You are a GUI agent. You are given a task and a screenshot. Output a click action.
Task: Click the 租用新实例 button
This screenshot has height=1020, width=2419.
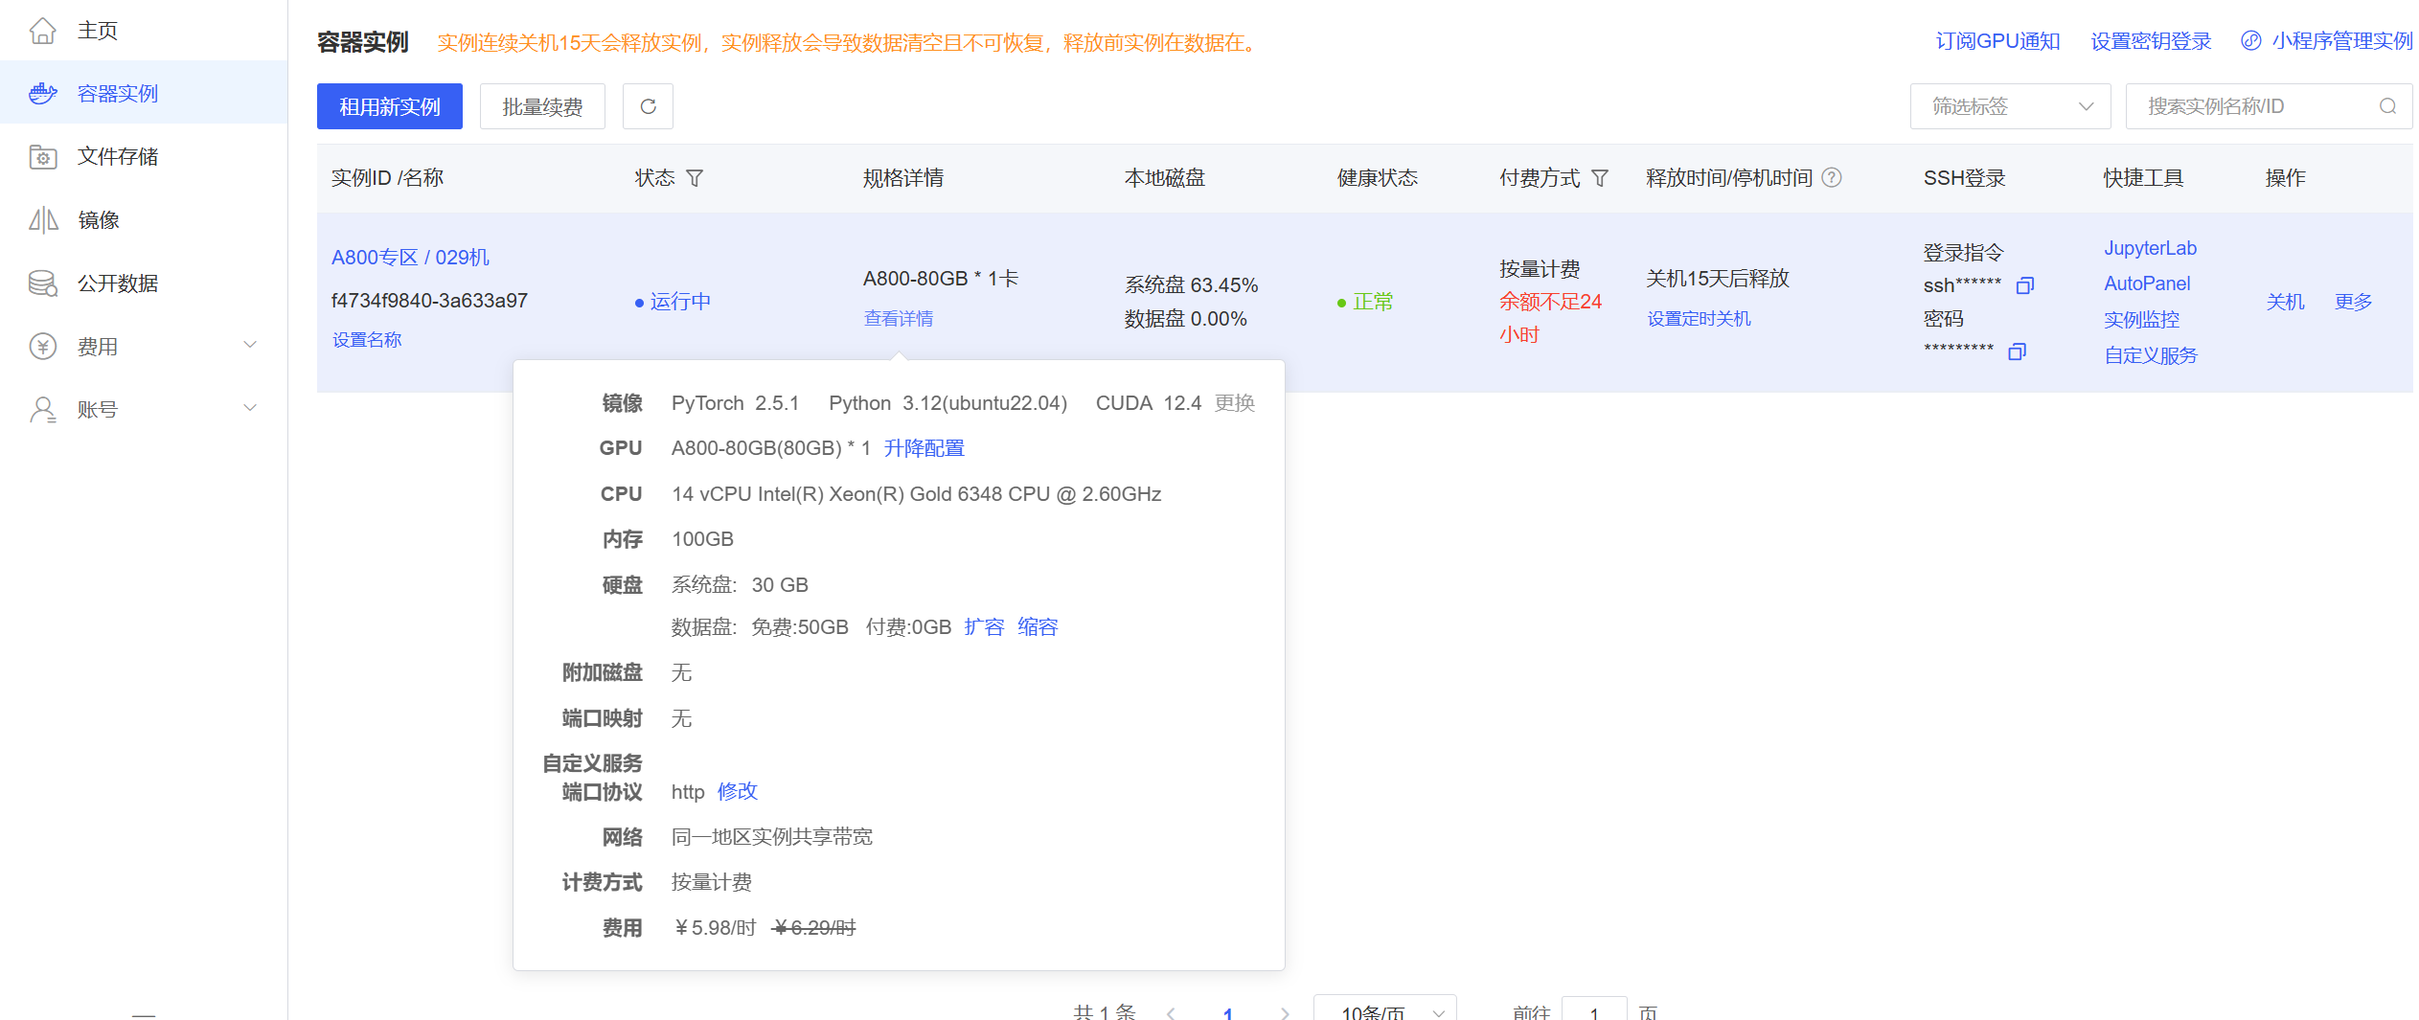tap(389, 106)
